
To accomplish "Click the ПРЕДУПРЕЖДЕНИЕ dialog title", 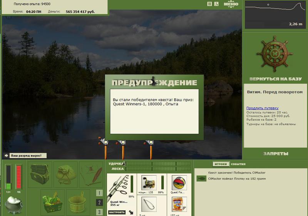I will [x=154, y=83].
